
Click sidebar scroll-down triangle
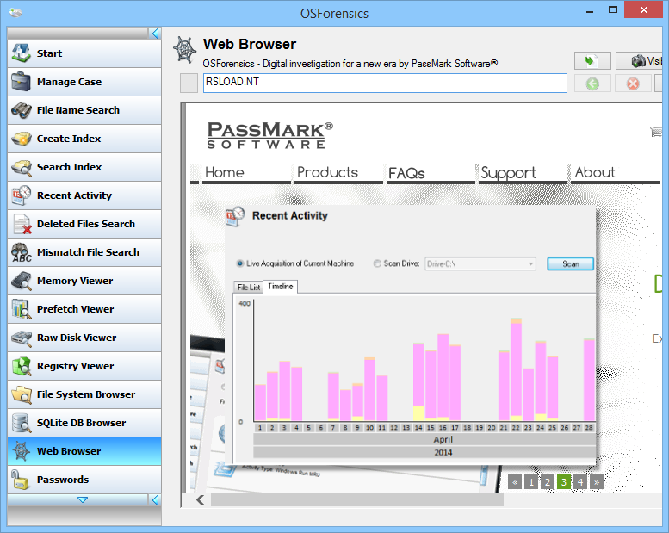click(x=83, y=499)
